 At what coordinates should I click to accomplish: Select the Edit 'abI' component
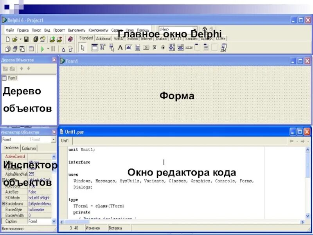(x=129, y=47)
